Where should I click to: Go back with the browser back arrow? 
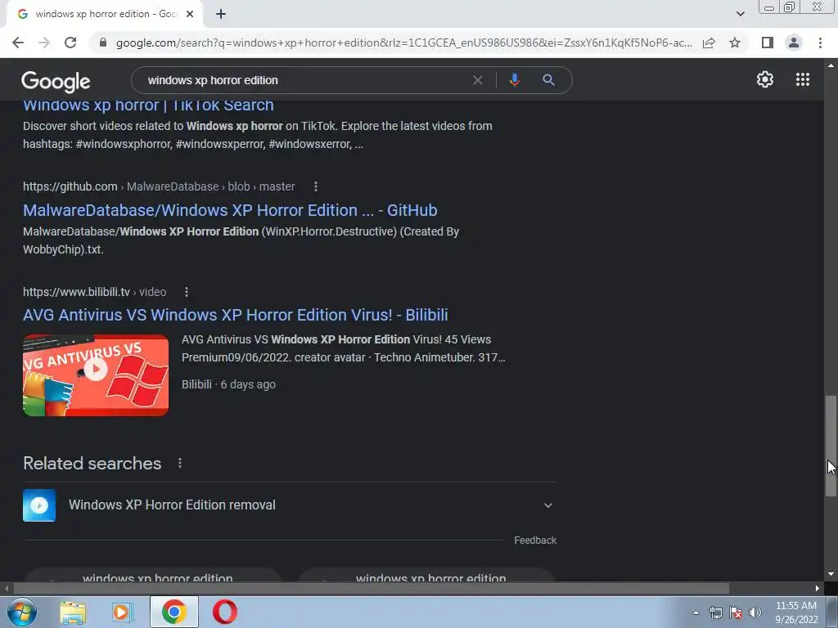[18, 43]
